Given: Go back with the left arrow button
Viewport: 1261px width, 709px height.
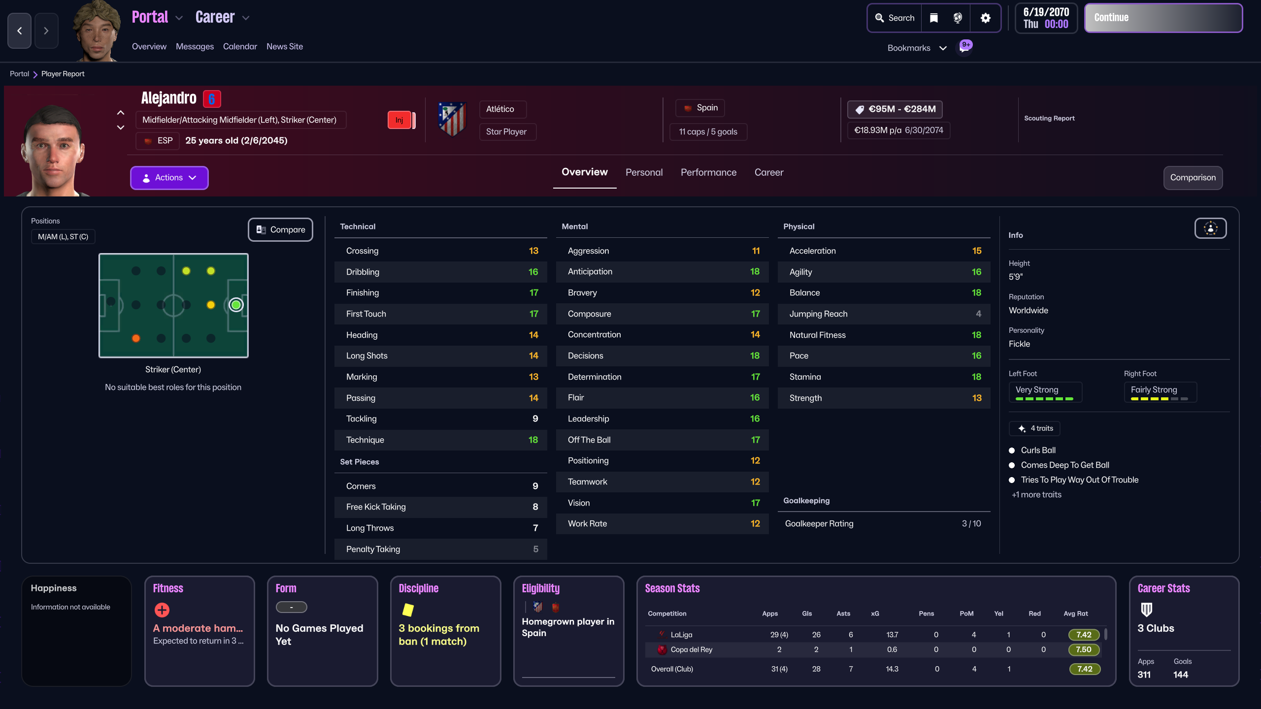Looking at the screenshot, I should 20,31.
